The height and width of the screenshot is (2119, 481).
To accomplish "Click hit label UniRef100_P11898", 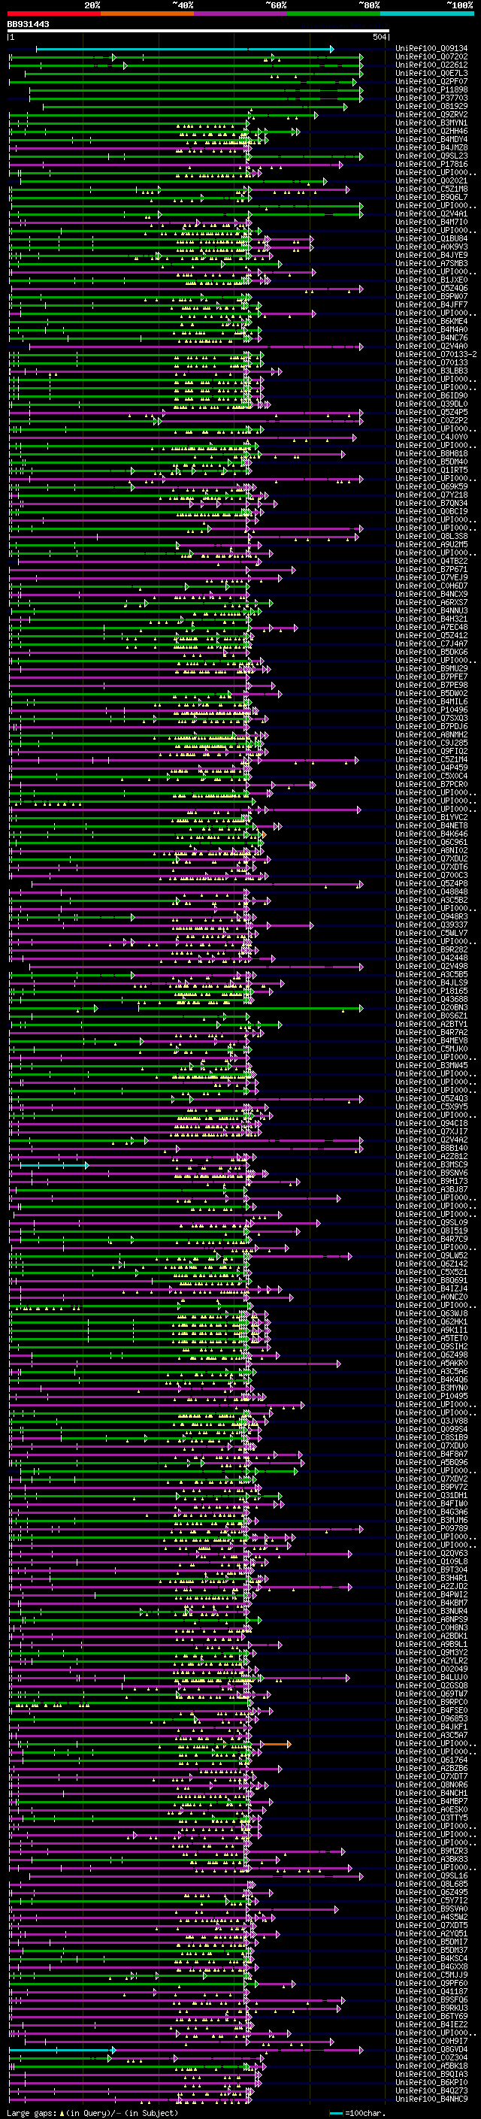I will tap(431, 89).
